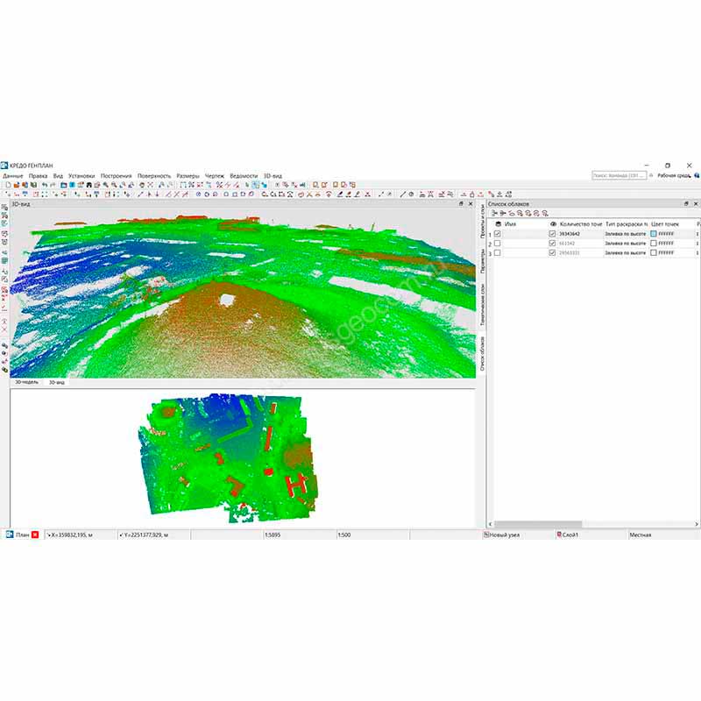
Task: Click the Количество точек column header
Action: point(580,224)
